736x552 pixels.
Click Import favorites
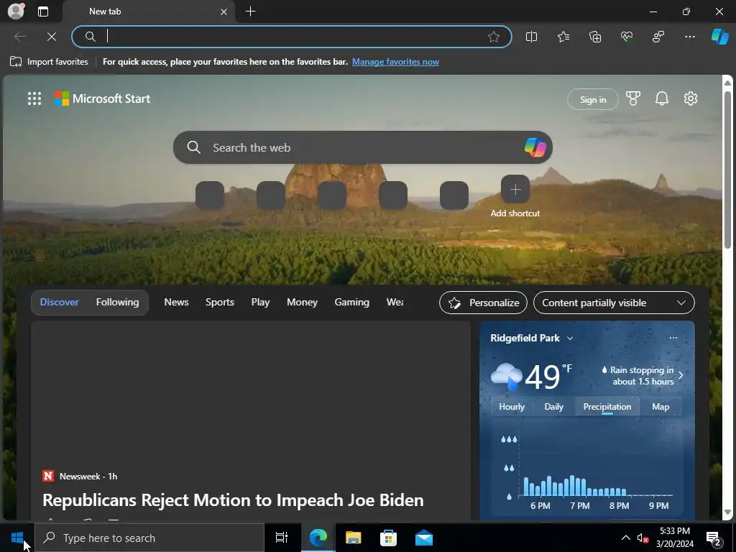[x=49, y=62]
